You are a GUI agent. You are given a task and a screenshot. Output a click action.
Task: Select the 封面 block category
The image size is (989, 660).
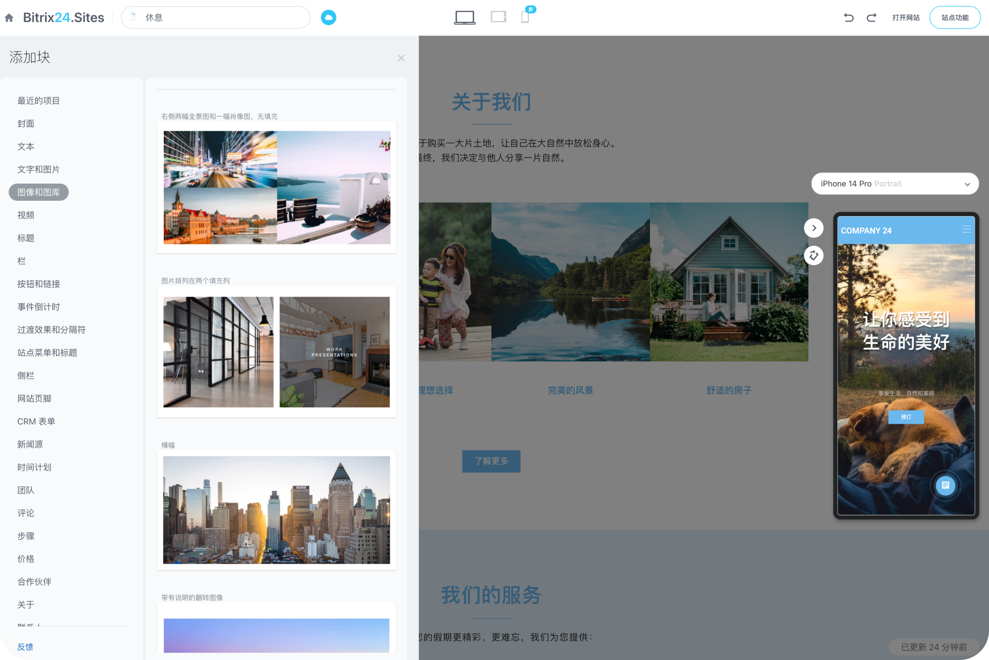tap(26, 124)
